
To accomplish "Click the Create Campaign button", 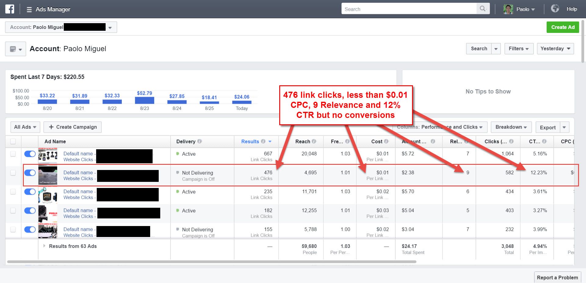I will click(73, 127).
